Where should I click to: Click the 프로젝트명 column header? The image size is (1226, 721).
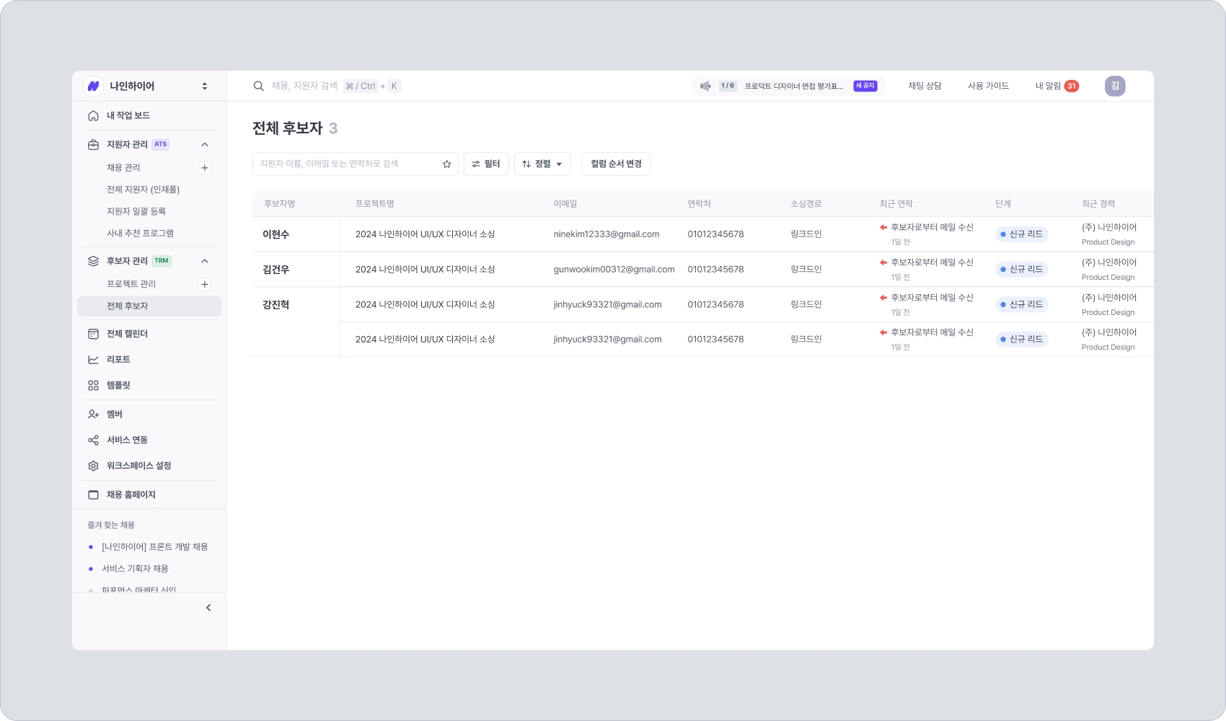[x=374, y=204]
